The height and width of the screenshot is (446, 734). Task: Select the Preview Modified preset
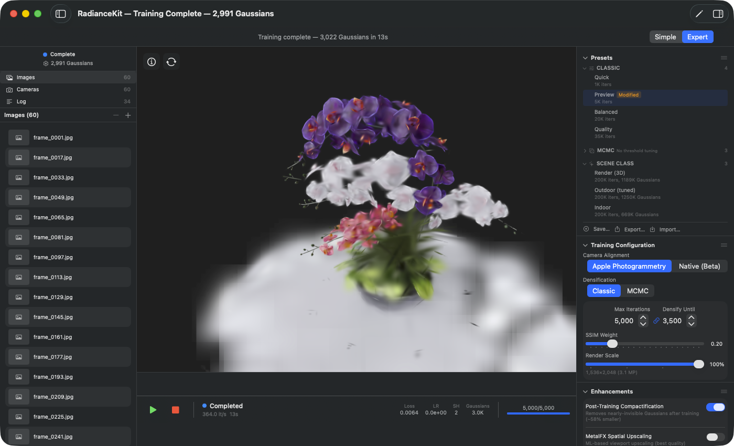(x=655, y=98)
